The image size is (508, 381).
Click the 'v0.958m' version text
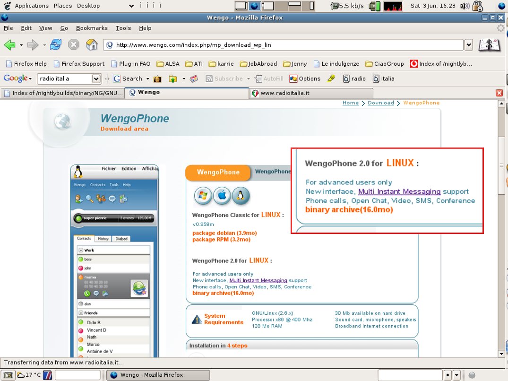coord(203,224)
